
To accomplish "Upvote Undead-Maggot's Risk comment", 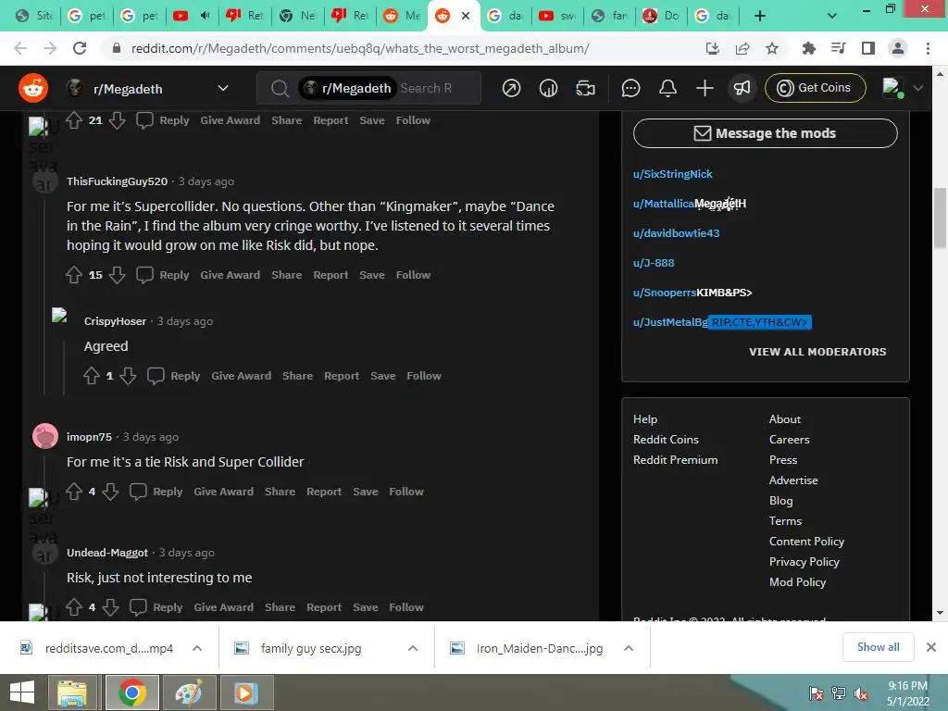I will [x=74, y=607].
